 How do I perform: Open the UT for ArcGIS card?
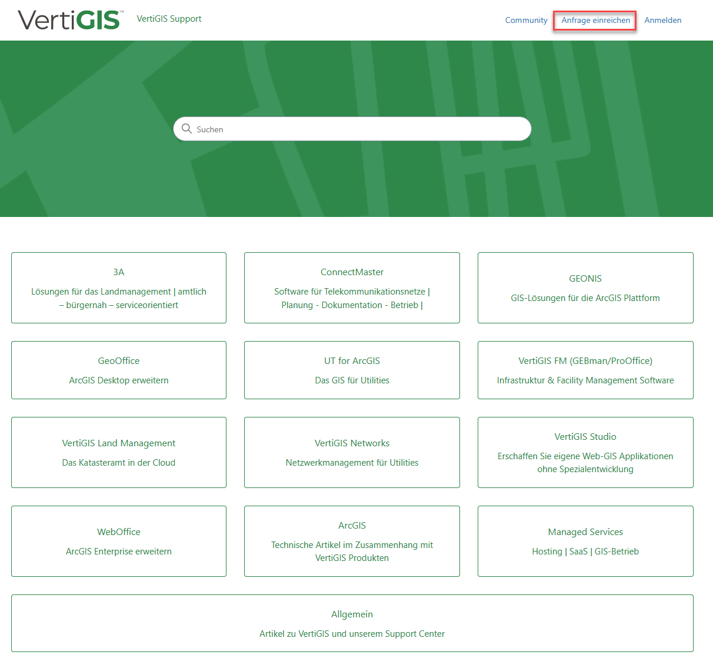tap(352, 370)
